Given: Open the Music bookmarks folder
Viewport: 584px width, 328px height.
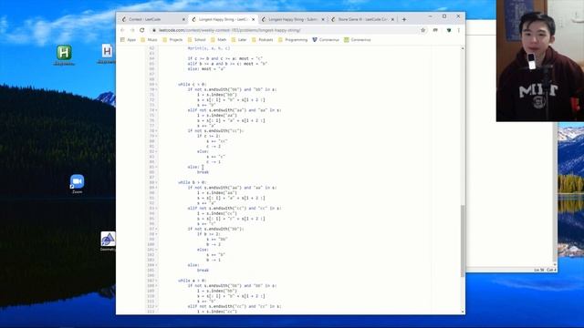Looking at the screenshot, I should tap(149, 40).
